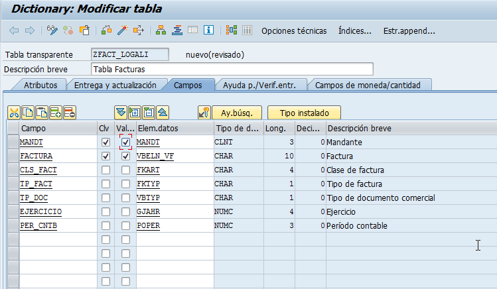Click the VBELN_VF data element link
The image size is (497, 289).
[x=155, y=156]
